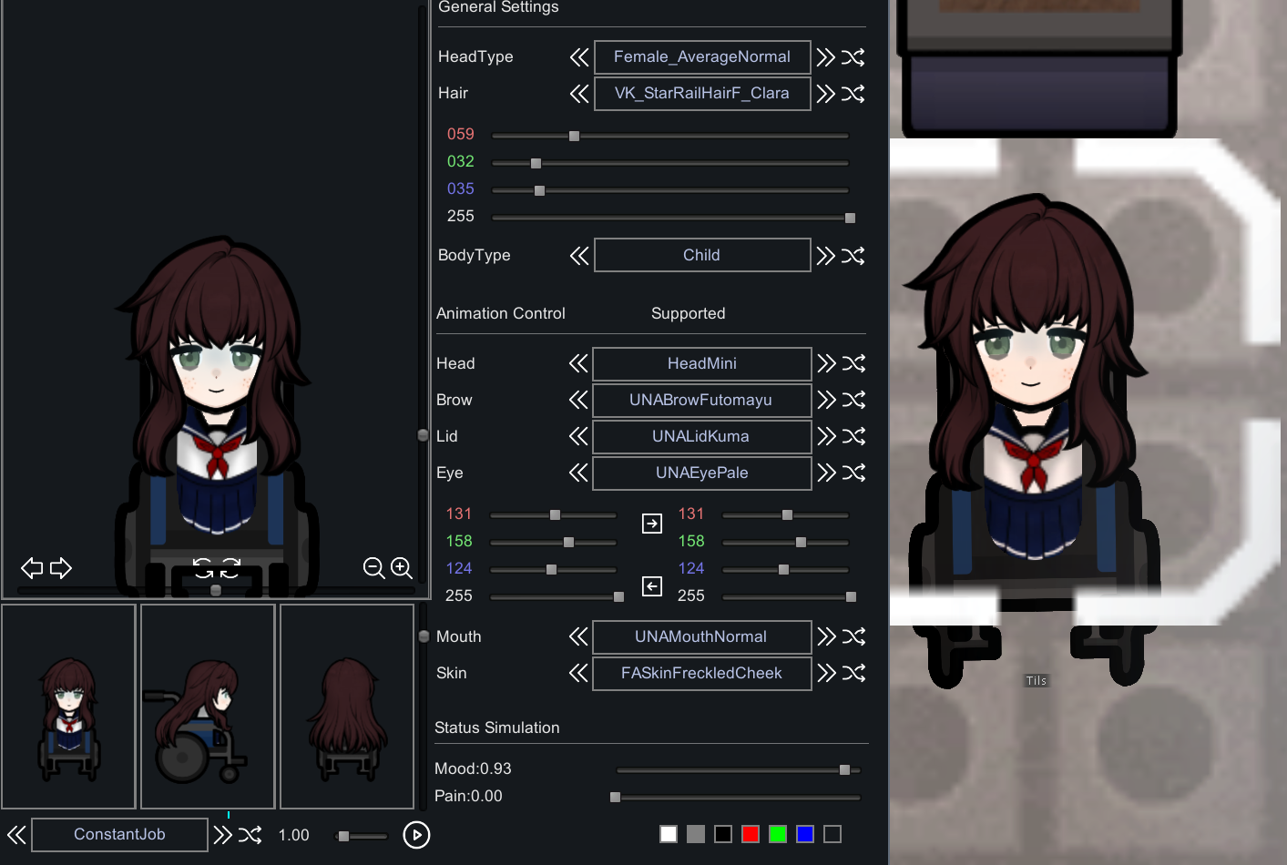Shuffle the Mouth style
1287x865 pixels.
(854, 636)
